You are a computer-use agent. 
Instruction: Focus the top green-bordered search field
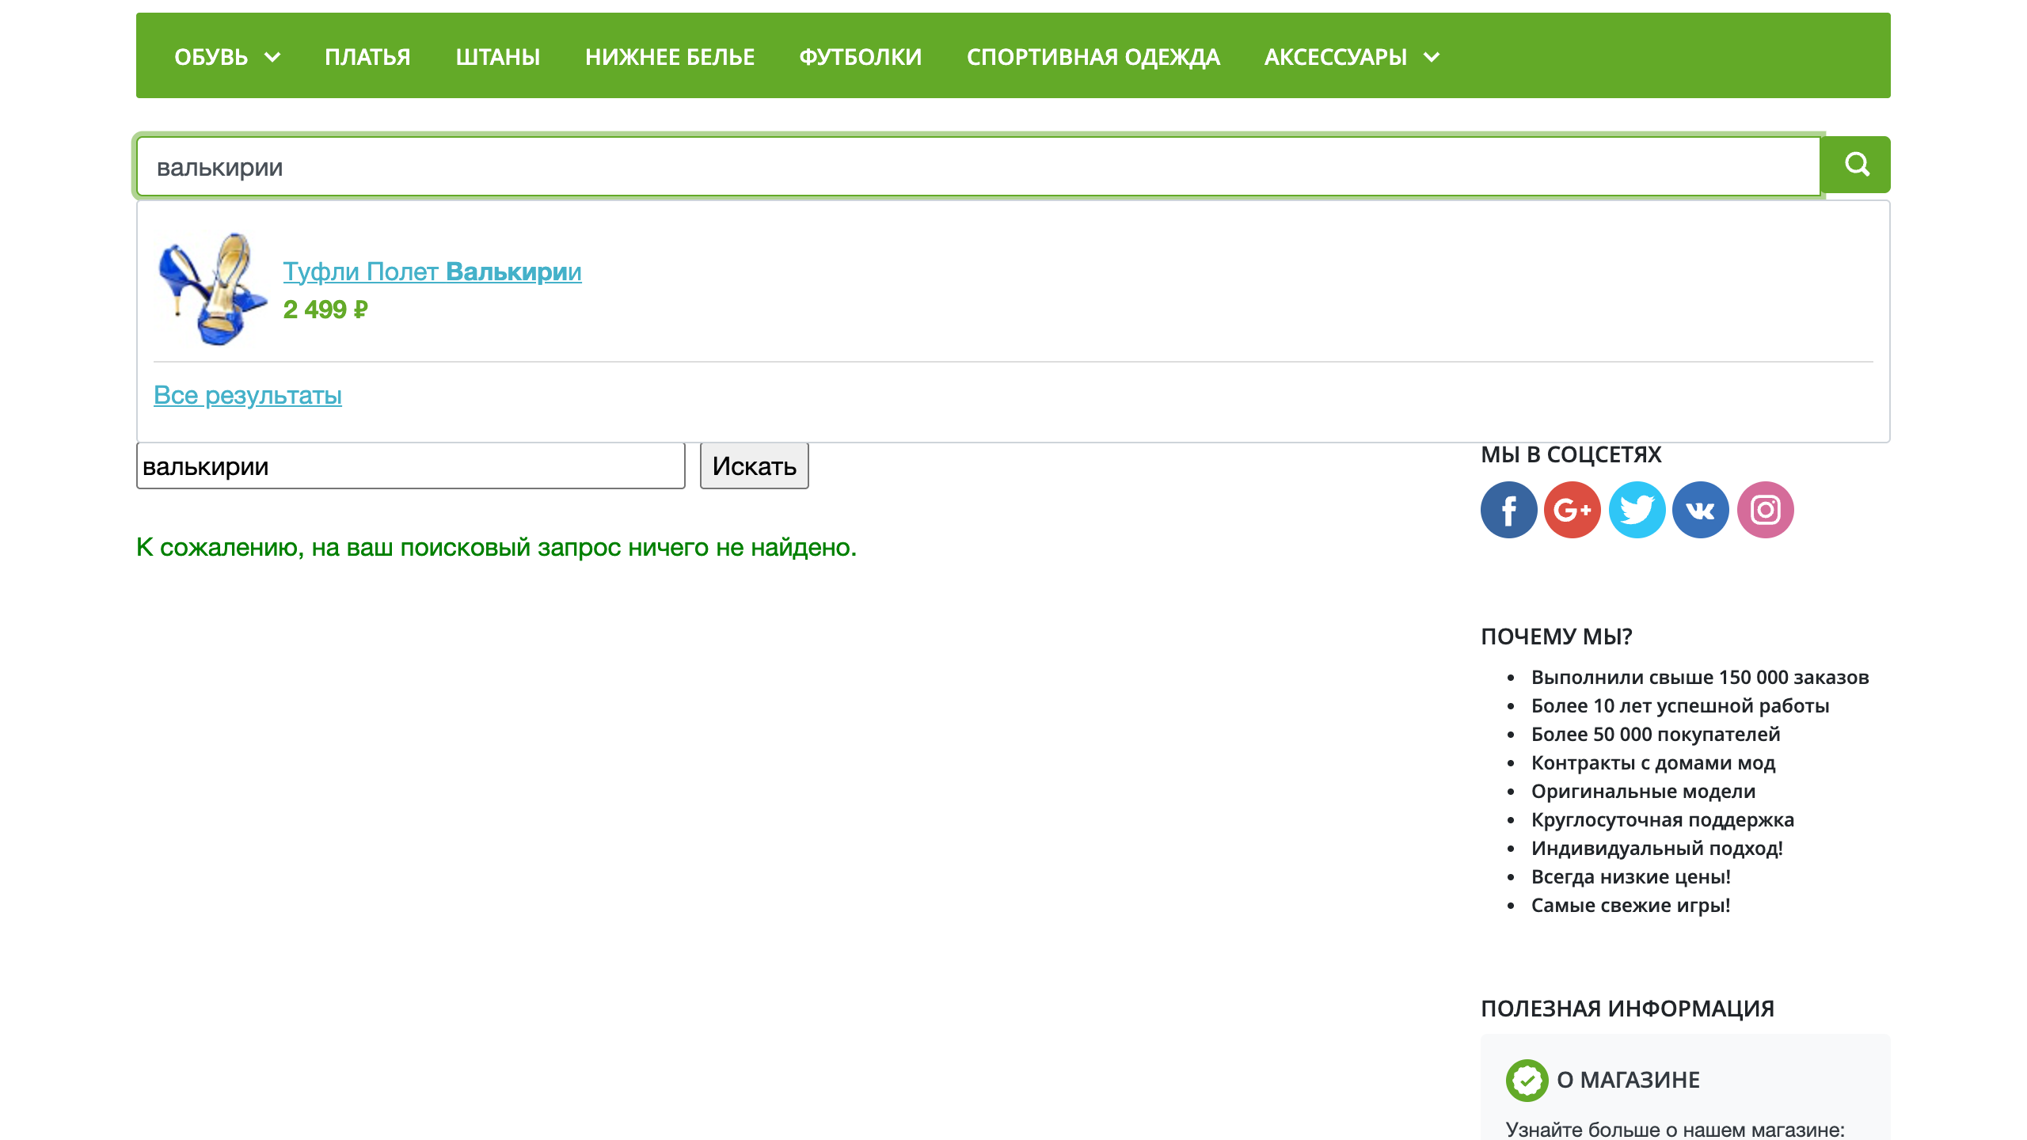[979, 166]
